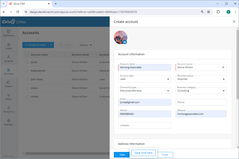Image resolution: width=239 pixels, height=159 pixels.
Task: Open the Ownership type dropdown
Action: [x=168, y=91]
